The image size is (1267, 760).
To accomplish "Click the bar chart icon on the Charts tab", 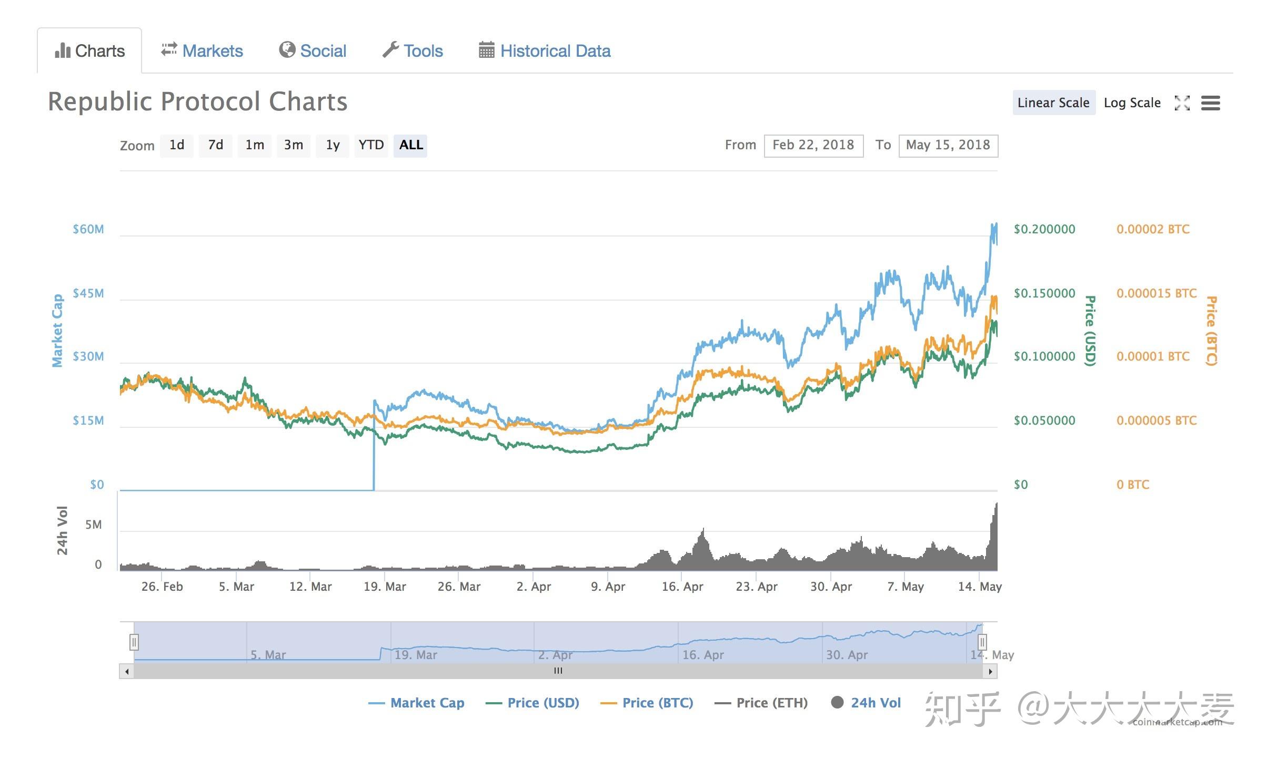I will point(63,51).
